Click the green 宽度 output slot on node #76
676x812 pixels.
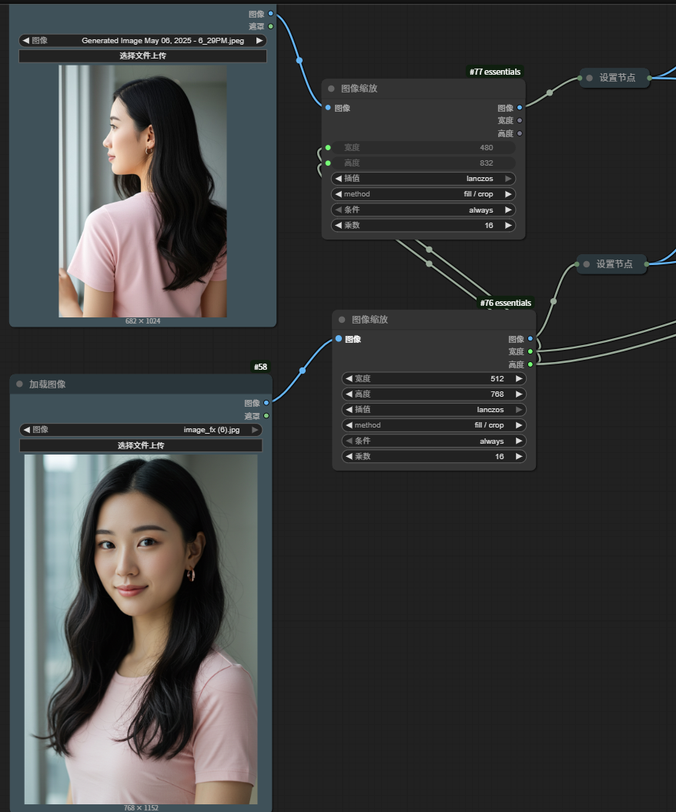click(530, 351)
